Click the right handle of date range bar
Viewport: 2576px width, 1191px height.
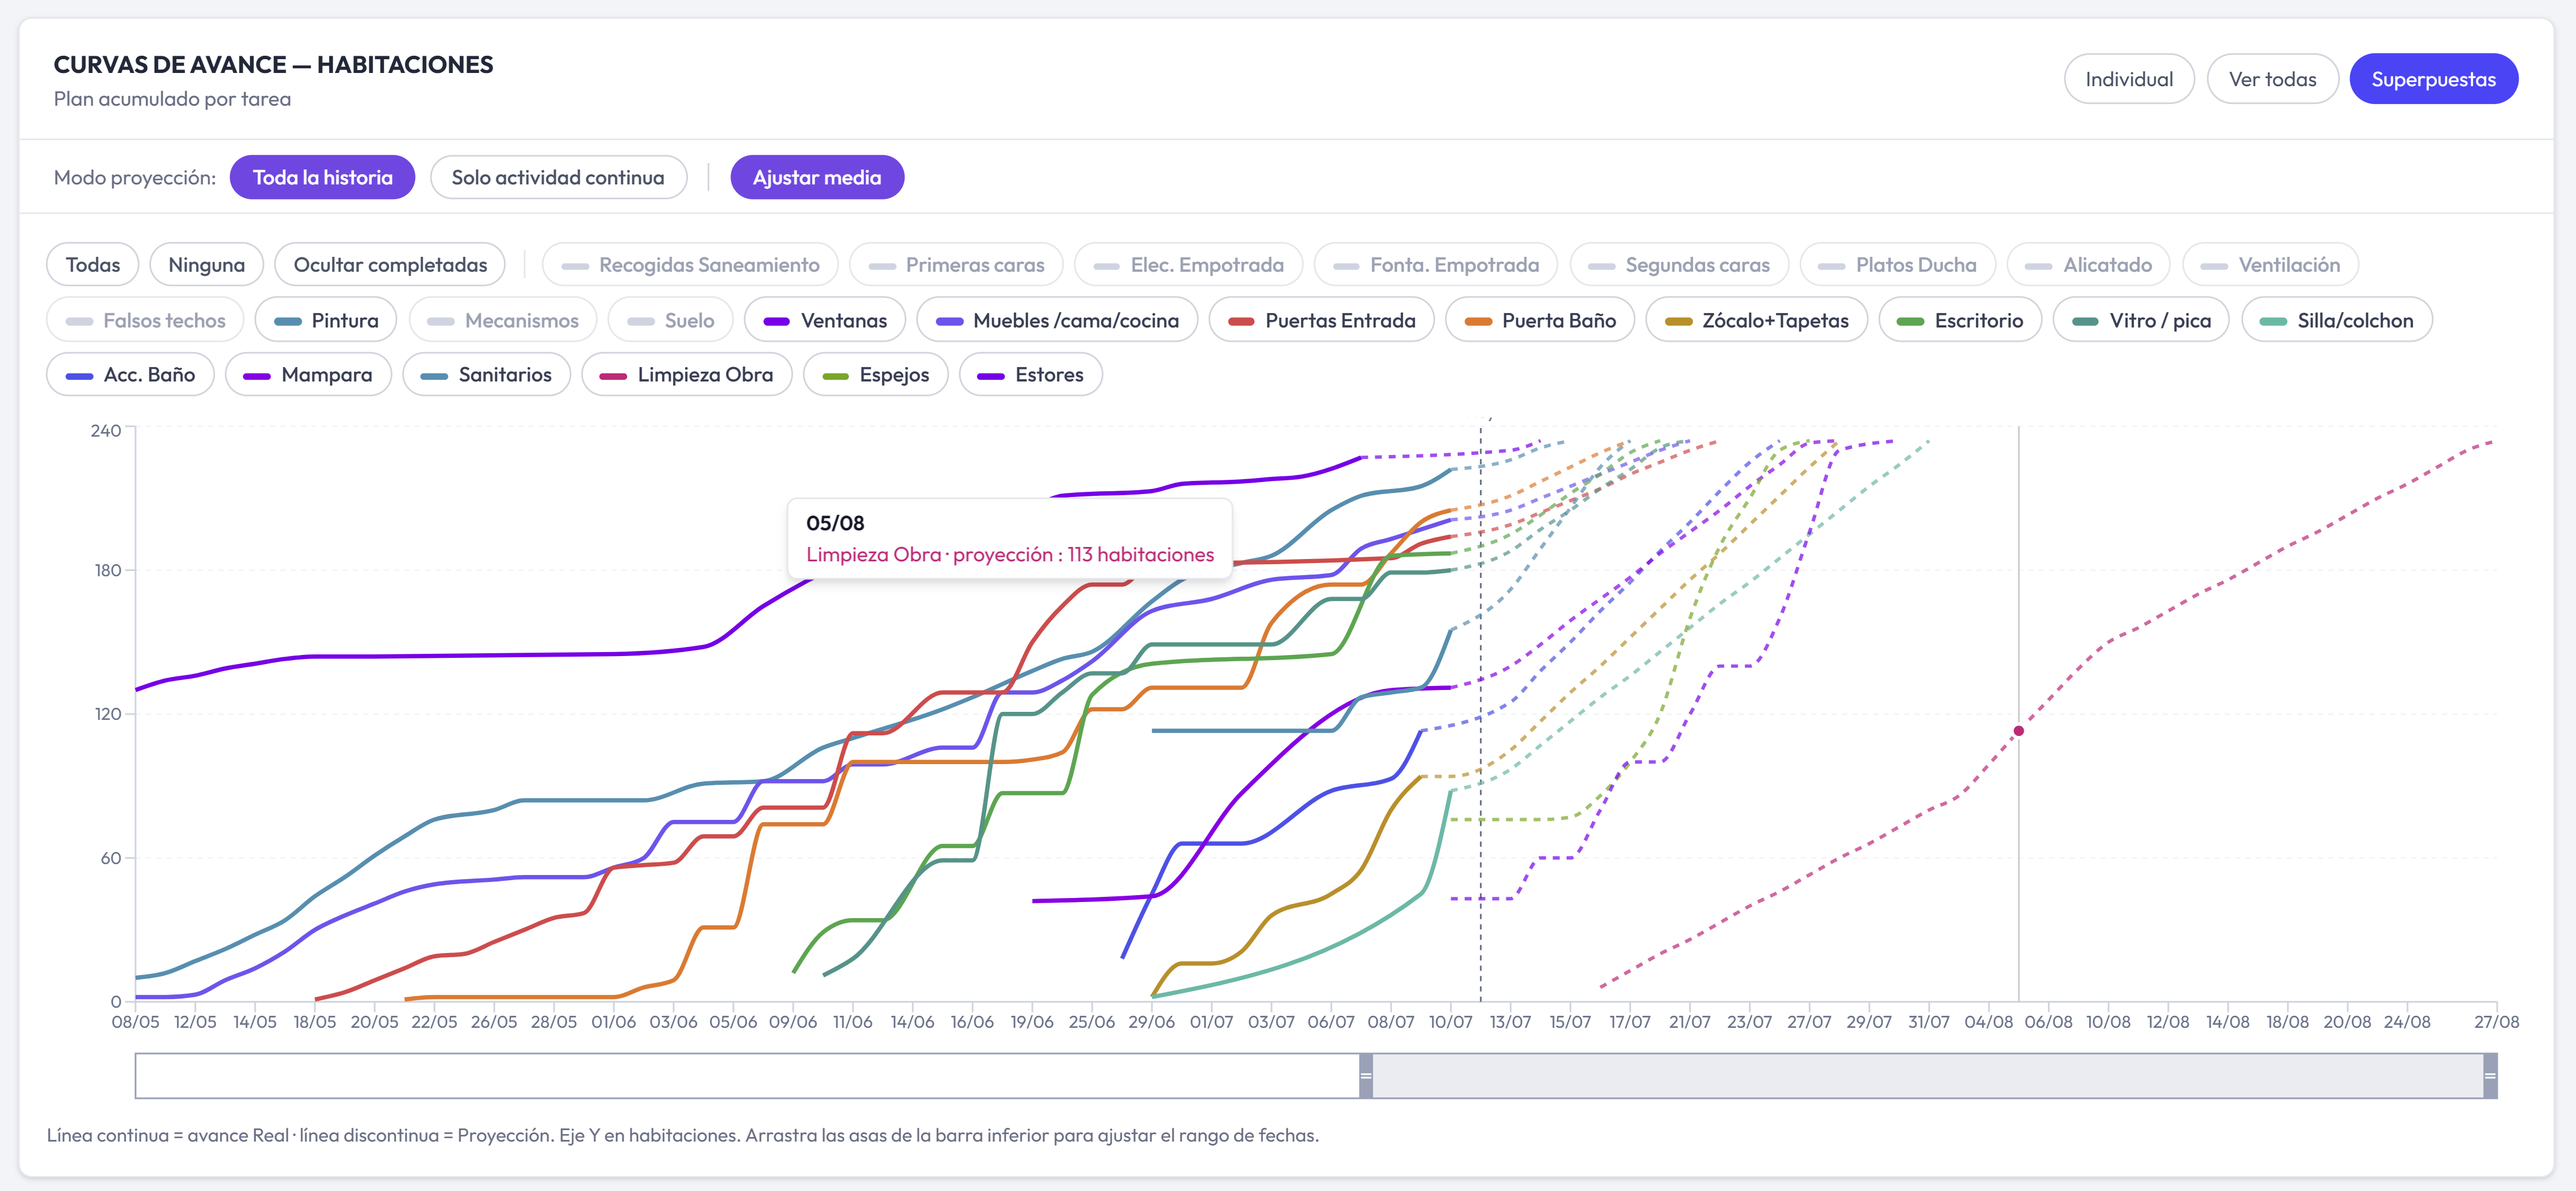[2490, 1076]
